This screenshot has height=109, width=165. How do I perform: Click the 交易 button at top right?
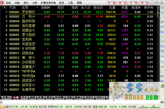[133, 3]
